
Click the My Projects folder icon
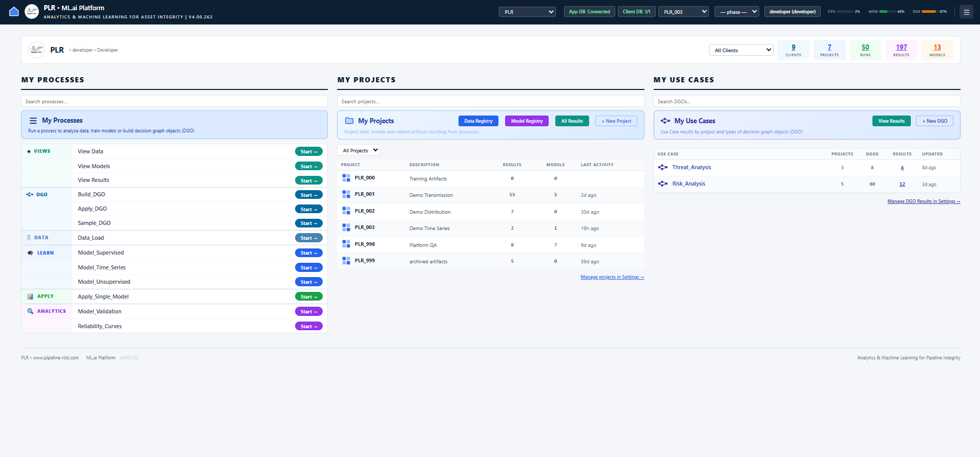coord(349,121)
